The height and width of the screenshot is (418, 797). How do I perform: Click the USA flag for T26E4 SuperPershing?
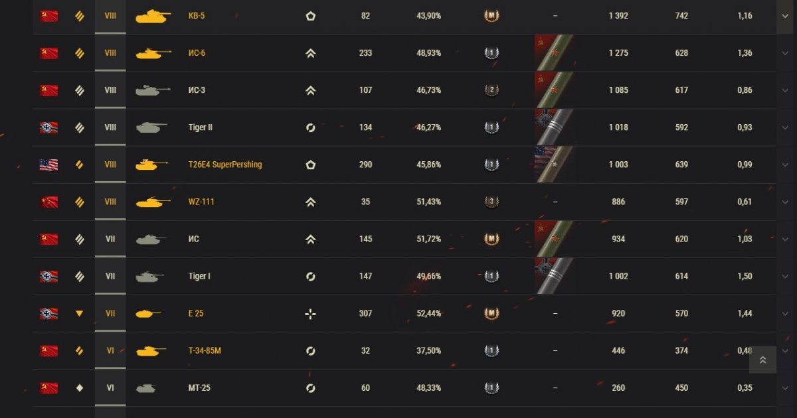coord(48,165)
